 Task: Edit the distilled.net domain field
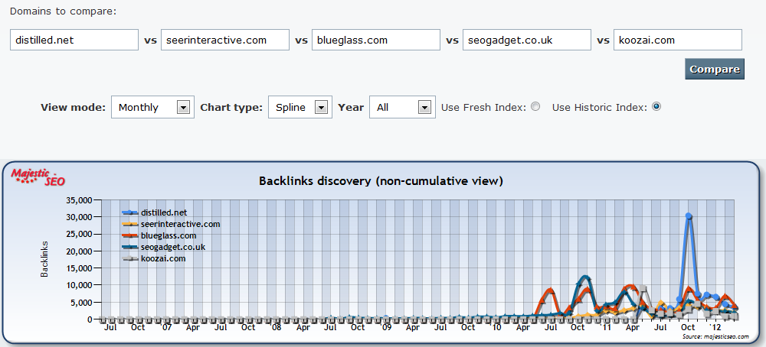pos(74,40)
